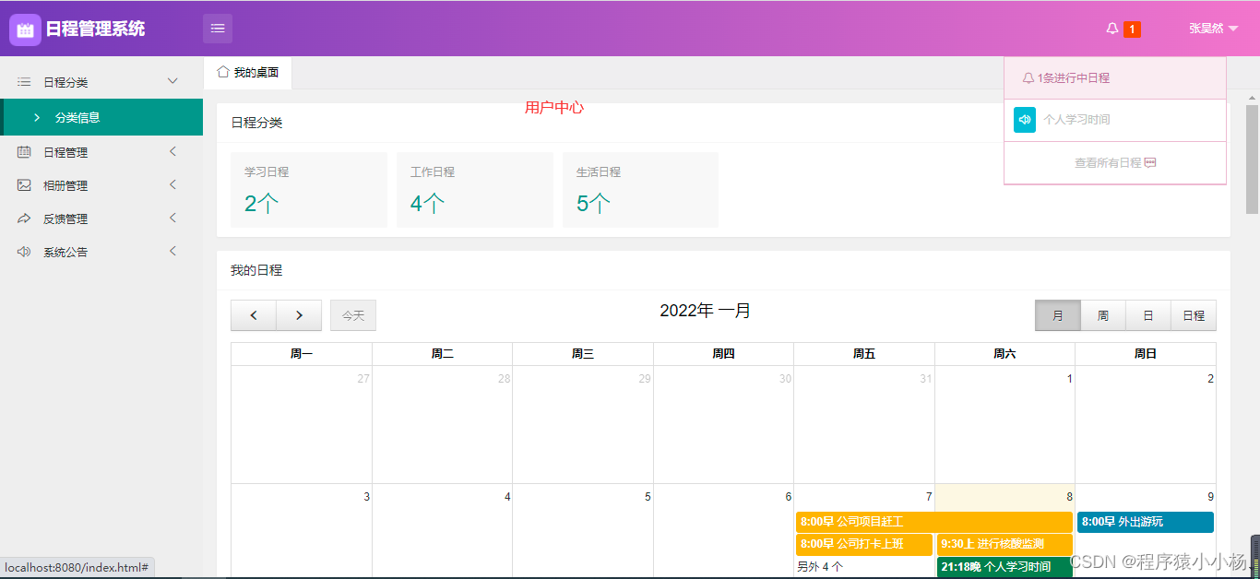The height and width of the screenshot is (579, 1260).
Task: Click the calendar logo icon beside the system title
Action: click(x=25, y=30)
